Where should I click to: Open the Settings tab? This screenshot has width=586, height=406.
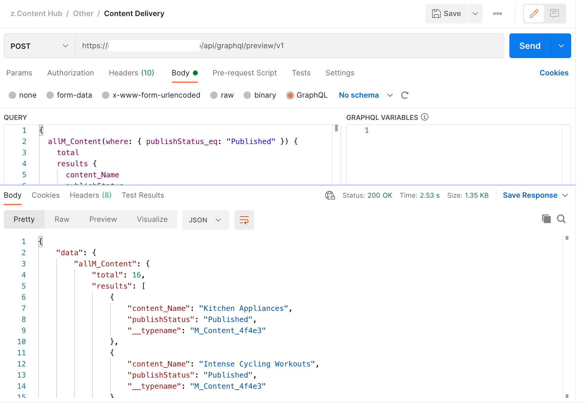(340, 73)
